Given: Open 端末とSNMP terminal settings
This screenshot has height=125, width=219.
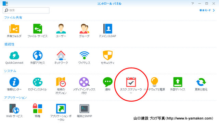Looking at the screenshot, I should (84, 109).
